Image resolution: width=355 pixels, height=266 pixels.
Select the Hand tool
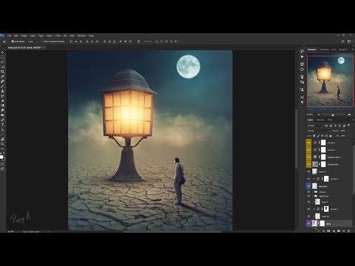point(2,139)
